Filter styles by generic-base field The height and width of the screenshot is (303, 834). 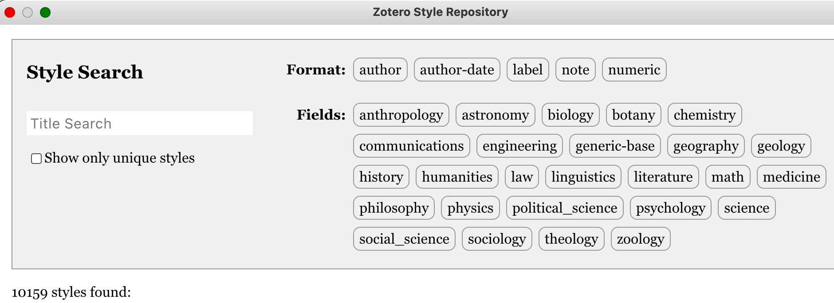(x=615, y=146)
